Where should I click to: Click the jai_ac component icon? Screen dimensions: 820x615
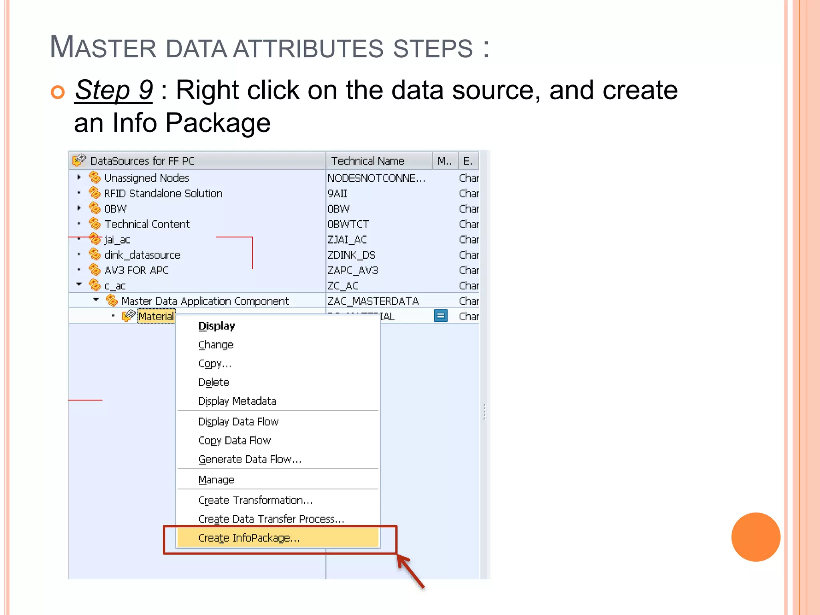94,239
